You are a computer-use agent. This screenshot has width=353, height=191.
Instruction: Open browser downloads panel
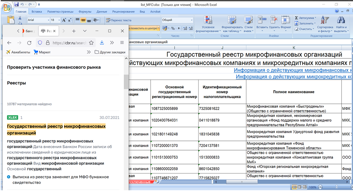(x=102, y=43)
